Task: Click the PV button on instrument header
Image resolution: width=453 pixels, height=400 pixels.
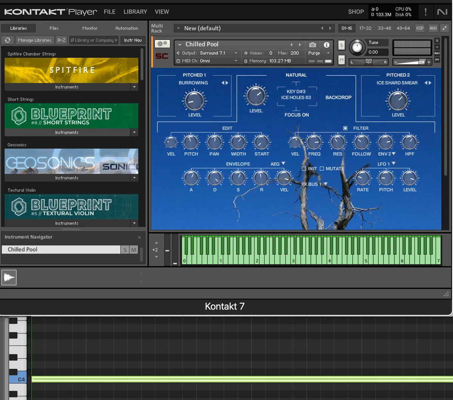Action: pyautogui.click(x=437, y=60)
